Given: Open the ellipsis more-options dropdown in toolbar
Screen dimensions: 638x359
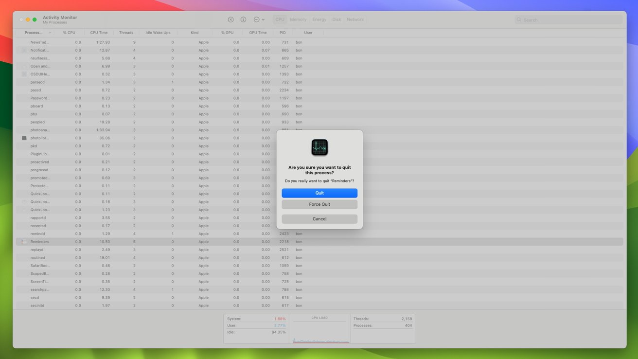Looking at the screenshot, I should [x=259, y=19].
